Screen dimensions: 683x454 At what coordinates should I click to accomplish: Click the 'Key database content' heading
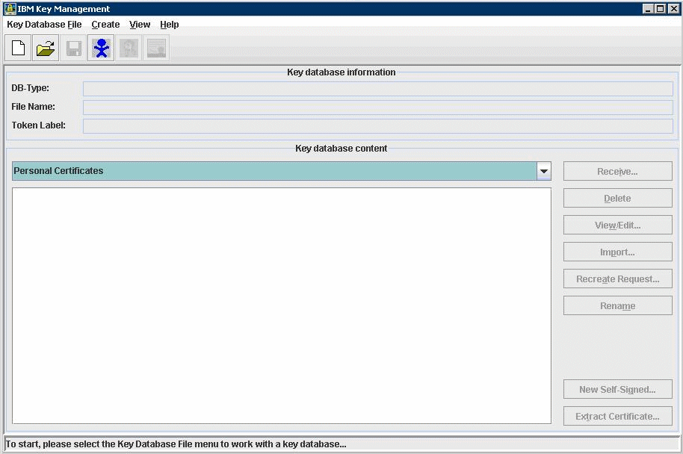(341, 149)
